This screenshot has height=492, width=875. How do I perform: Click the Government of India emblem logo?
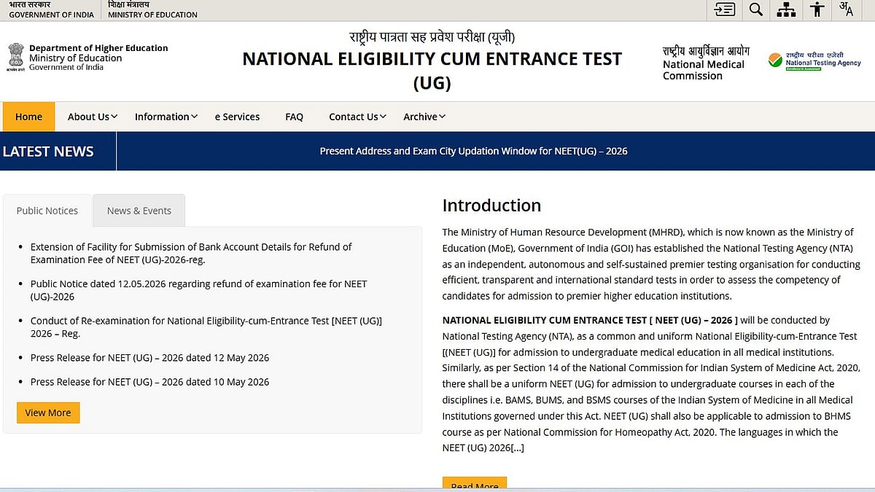15,58
